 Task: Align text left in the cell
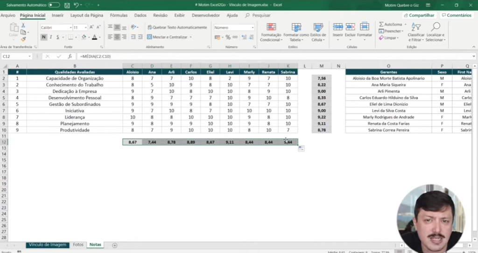[110, 37]
